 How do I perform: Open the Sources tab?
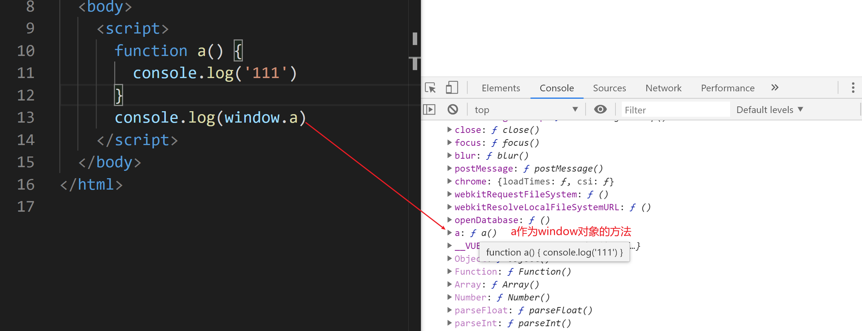click(610, 88)
